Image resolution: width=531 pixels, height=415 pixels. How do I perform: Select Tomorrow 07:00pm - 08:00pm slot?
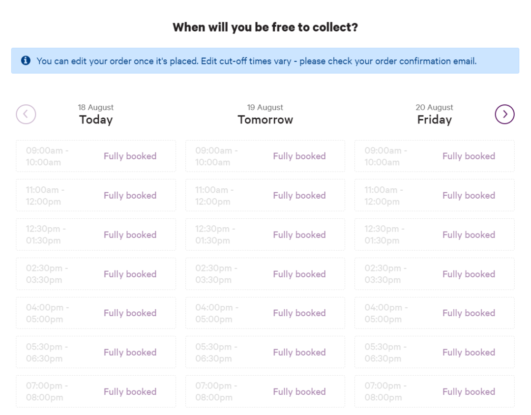click(x=265, y=391)
